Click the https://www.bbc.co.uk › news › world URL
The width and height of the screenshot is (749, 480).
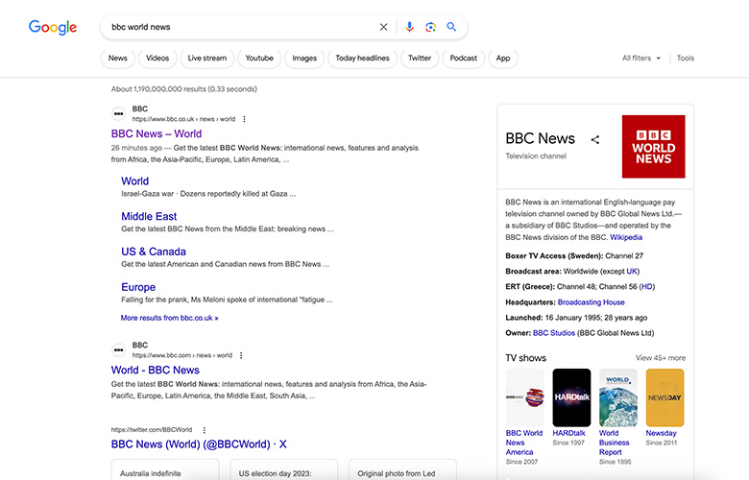point(183,119)
